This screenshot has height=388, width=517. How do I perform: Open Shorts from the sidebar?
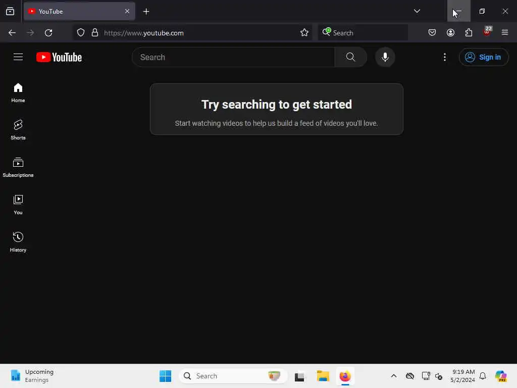pyautogui.click(x=18, y=130)
